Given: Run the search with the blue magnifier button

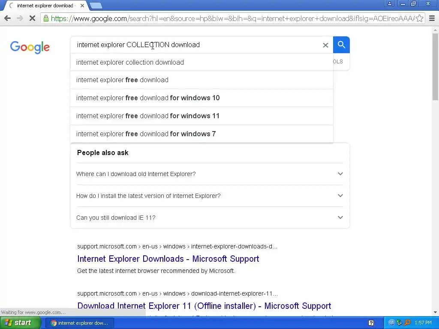Looking at the screenshot, I should tap(341, 45).
